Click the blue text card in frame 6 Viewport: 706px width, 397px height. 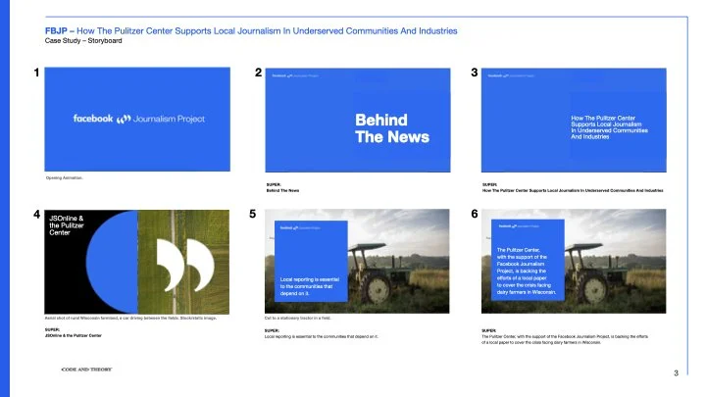pos(528,260)
